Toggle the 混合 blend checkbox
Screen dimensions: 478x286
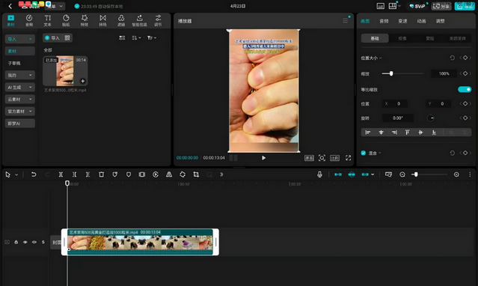tap(364, 153)
